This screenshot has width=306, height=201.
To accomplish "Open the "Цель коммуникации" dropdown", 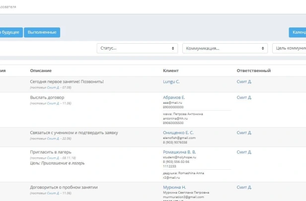I will click(289, 48).
